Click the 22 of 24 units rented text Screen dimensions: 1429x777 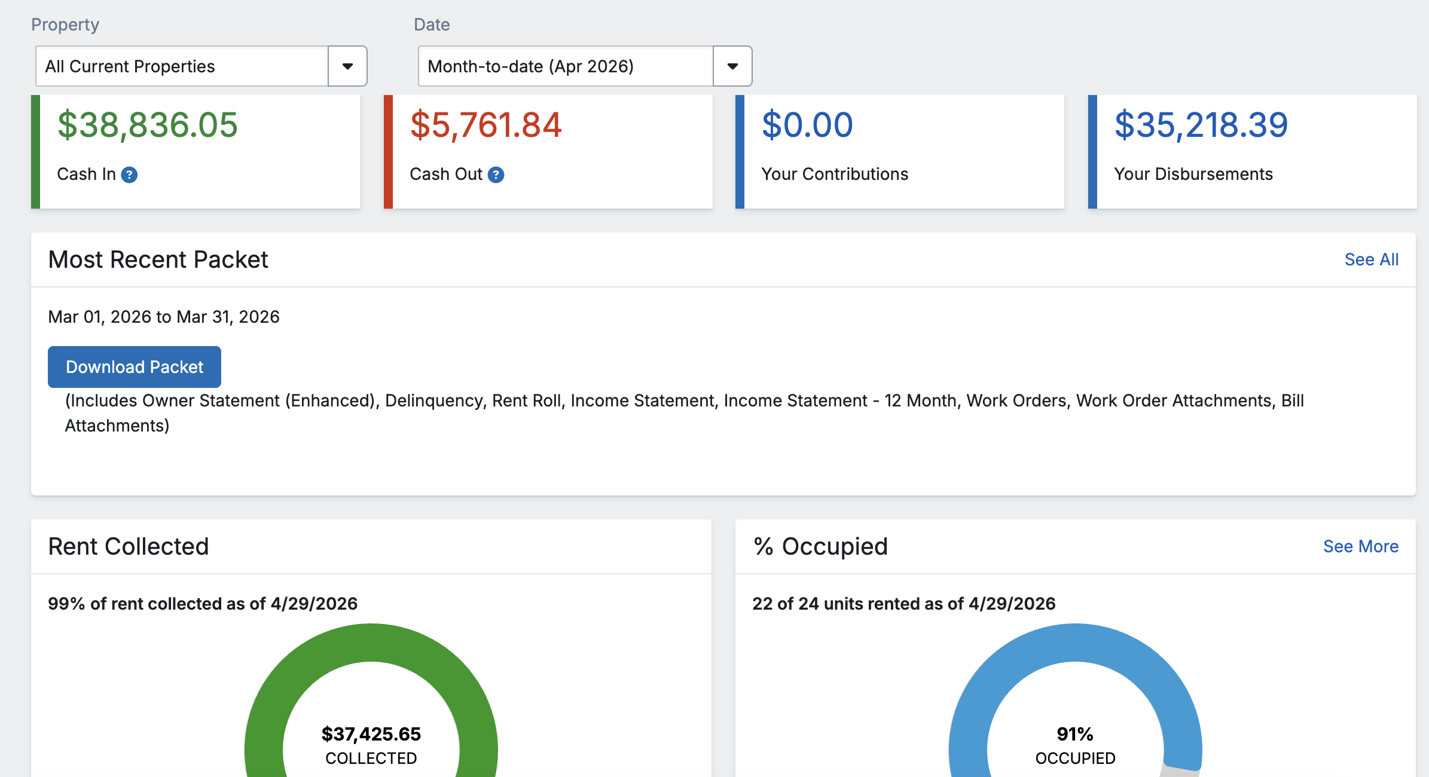pyautogui.click(x=904, y=604)
